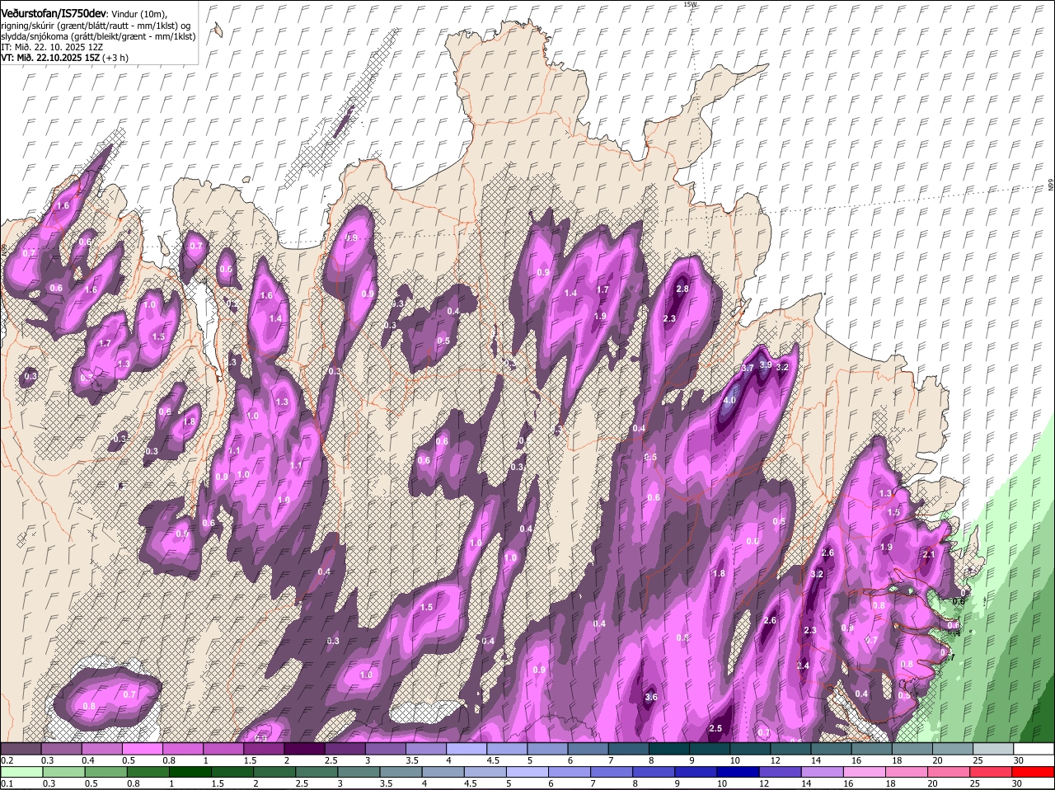
Task: Select the VT: Mið. 22.10.2025 15Z (+3 h) line
Action: pyautogui.click(x=64, y=58)
